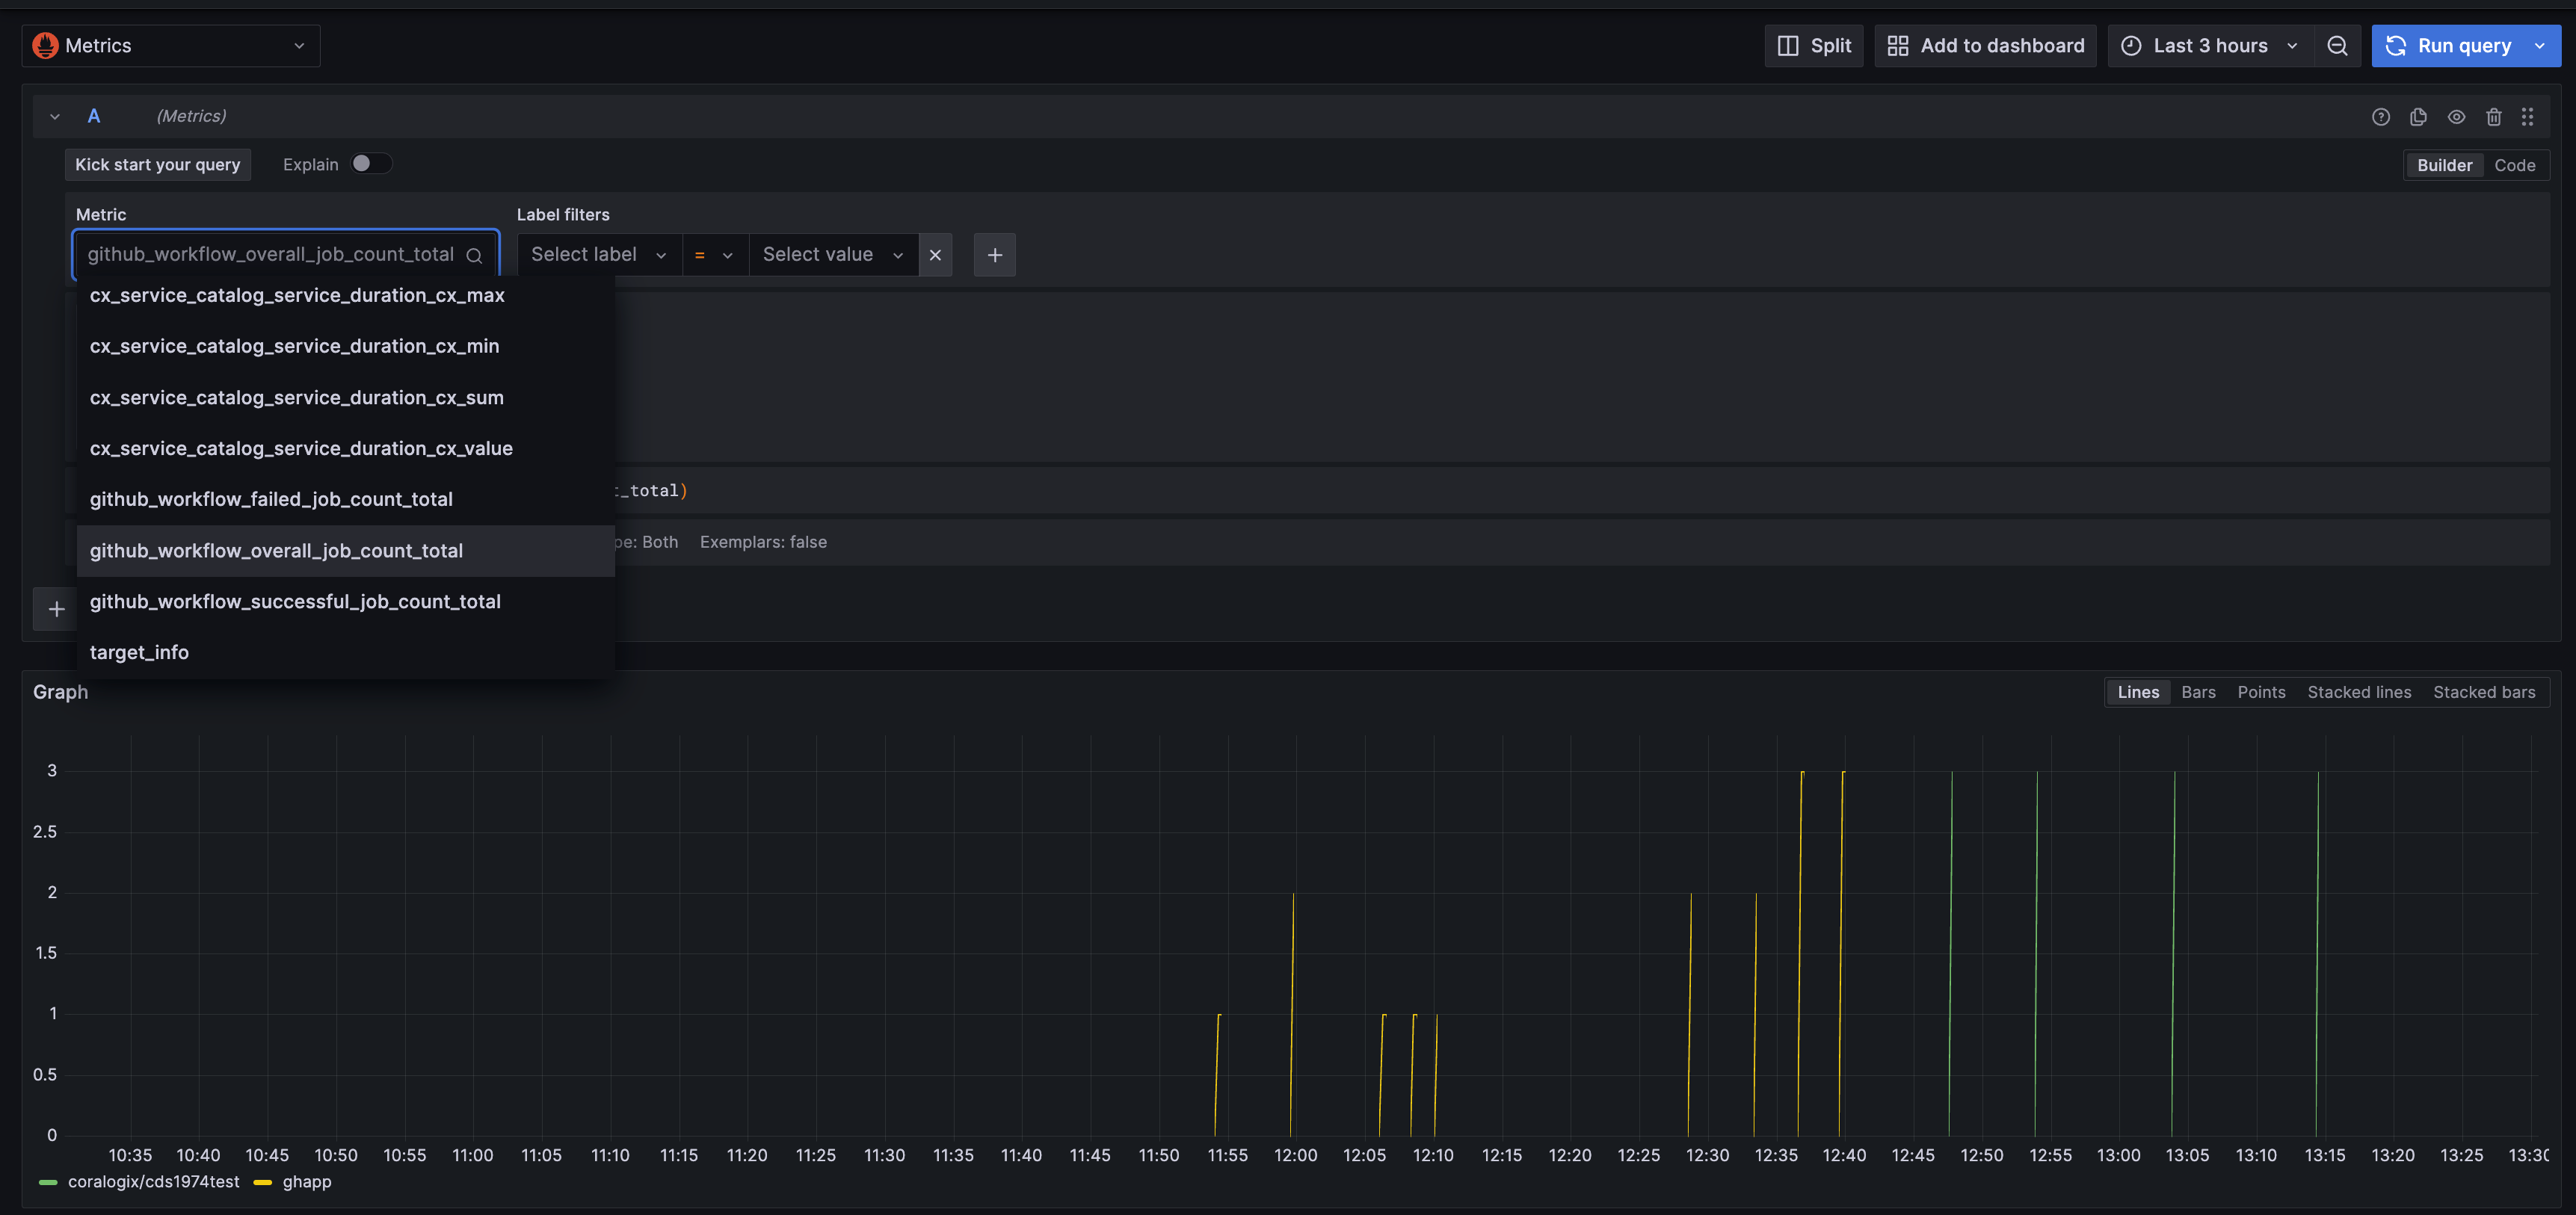The width and height of the screenshot is (2576, 1215).
Task: Hide query A with eye icon
Action: click(x=2456, y=117)
